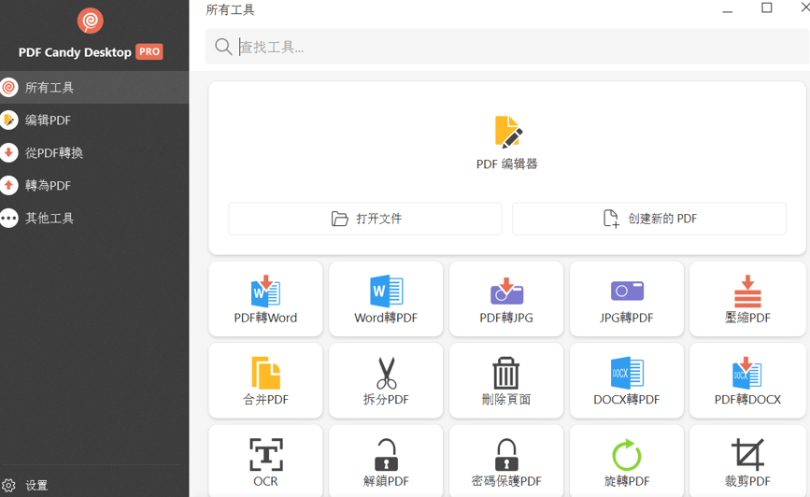810x497 pixels.
Task: Select 所有工具 in the sidebar
Action: click(x=94, y=87)
